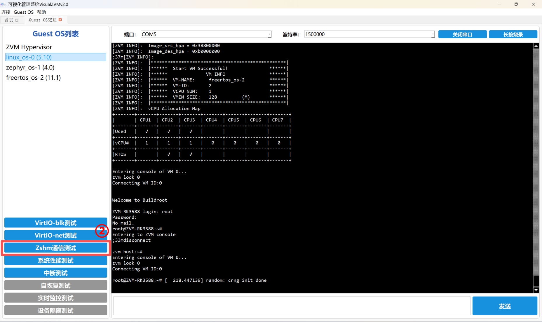This screenshot has height=322, width=542.
Task: Restore down the application window
Action: 516,4
